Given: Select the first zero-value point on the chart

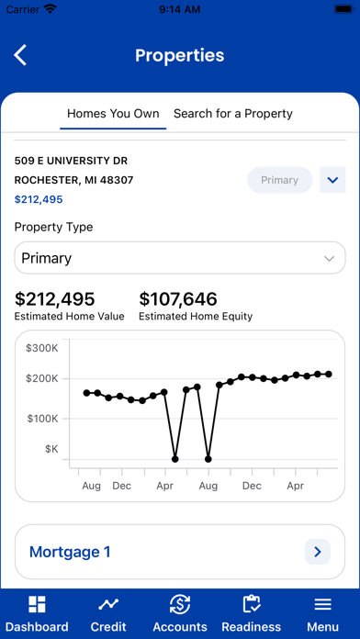Looking at the screenshot, I should [x=174, y=459].
